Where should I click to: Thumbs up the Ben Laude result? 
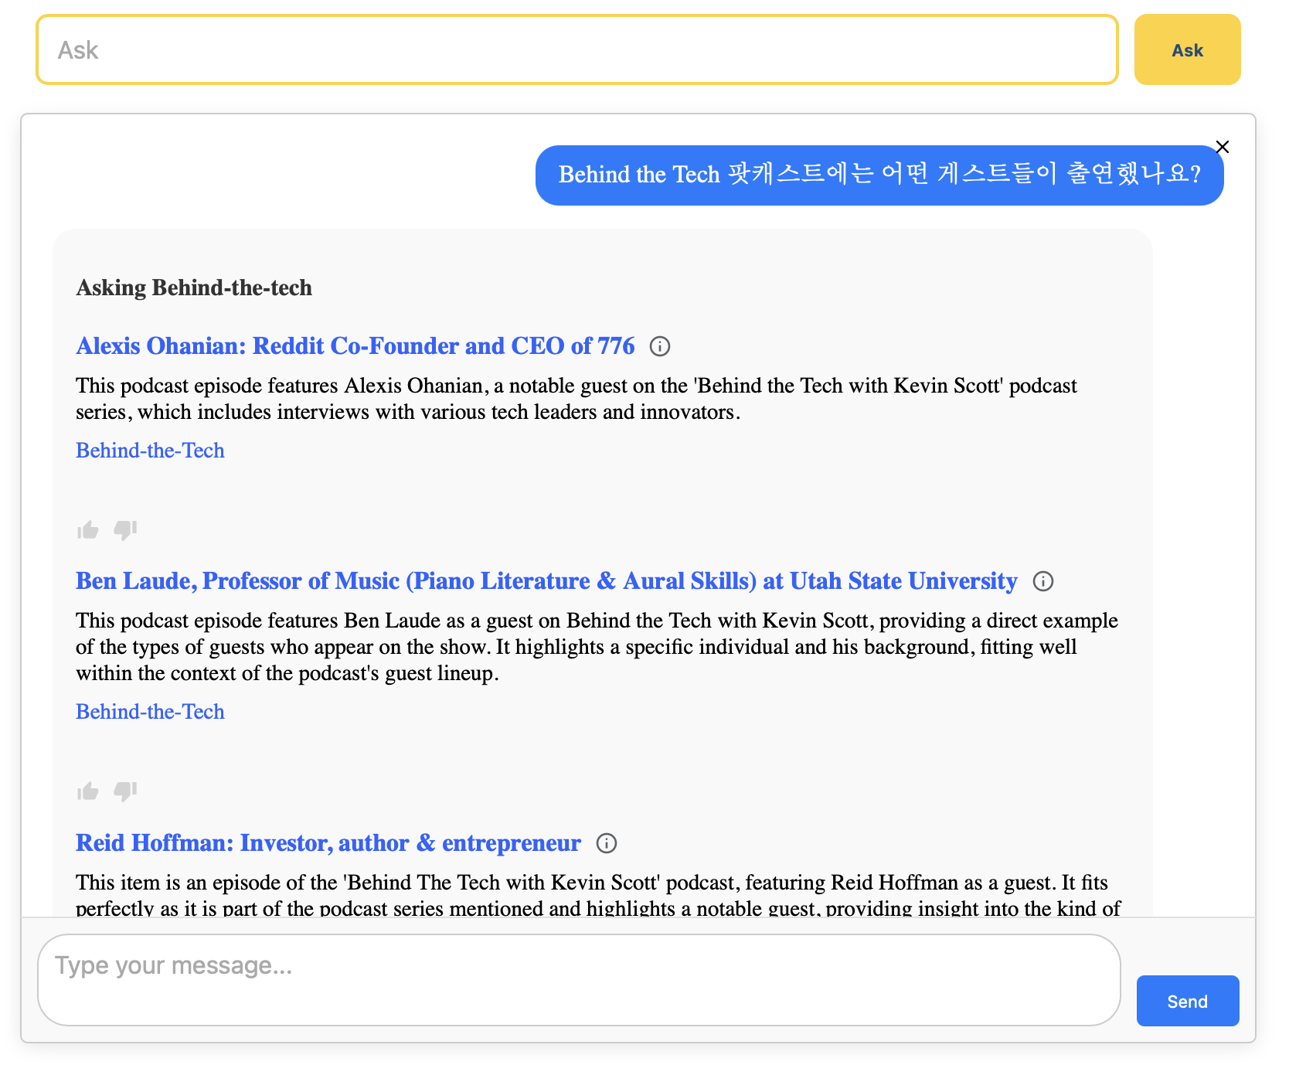pyautogui.click(x=88, y=791)
